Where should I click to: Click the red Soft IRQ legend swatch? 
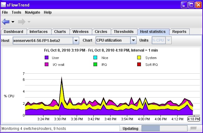point(139,64)
